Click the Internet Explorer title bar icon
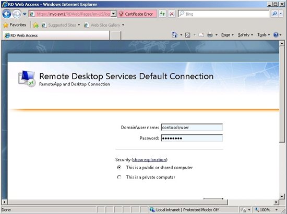 pyautogui.click(x=5, y=4)
